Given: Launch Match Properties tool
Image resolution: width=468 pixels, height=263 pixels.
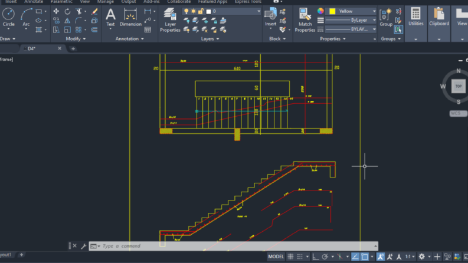Looking at the screenshot, I should pyautogui.click(x=305, y=19).
